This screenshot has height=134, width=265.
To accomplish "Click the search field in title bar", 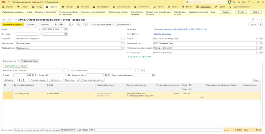I will point(206,2).
